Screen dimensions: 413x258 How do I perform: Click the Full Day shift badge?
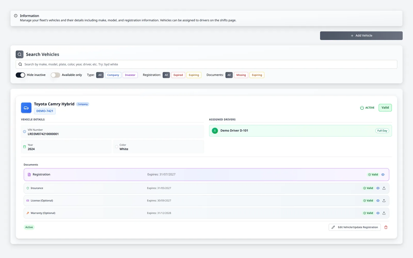point(382,131)
